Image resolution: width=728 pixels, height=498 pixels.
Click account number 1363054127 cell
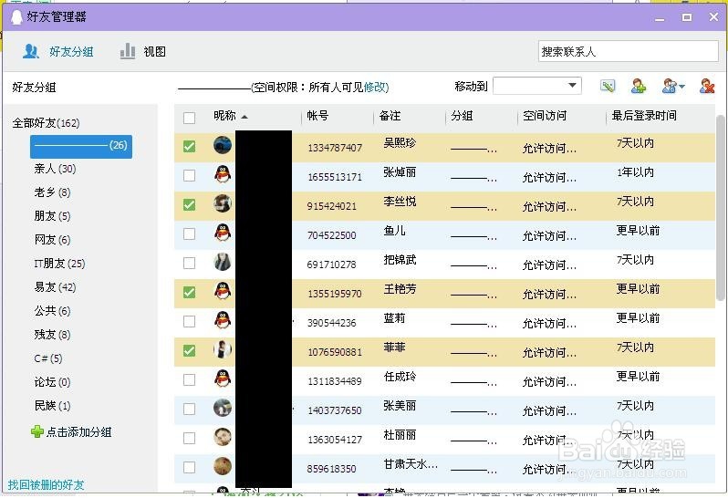tap(334, 440)
